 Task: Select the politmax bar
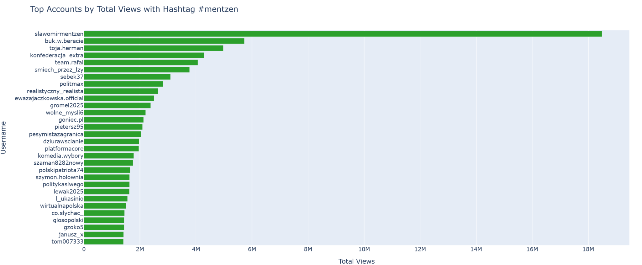point(123,84)
